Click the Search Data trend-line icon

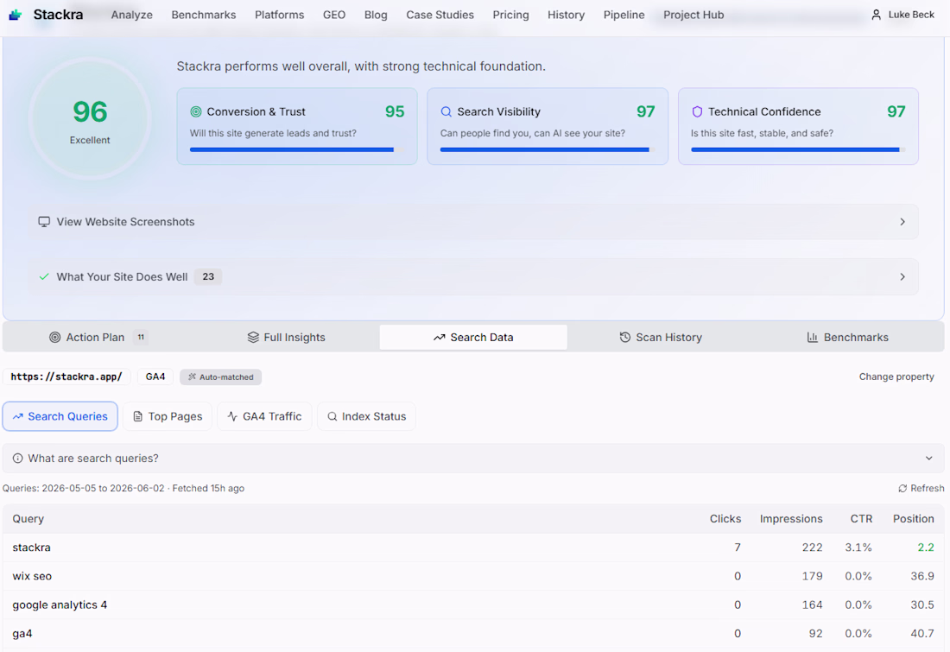pos(440,338)
